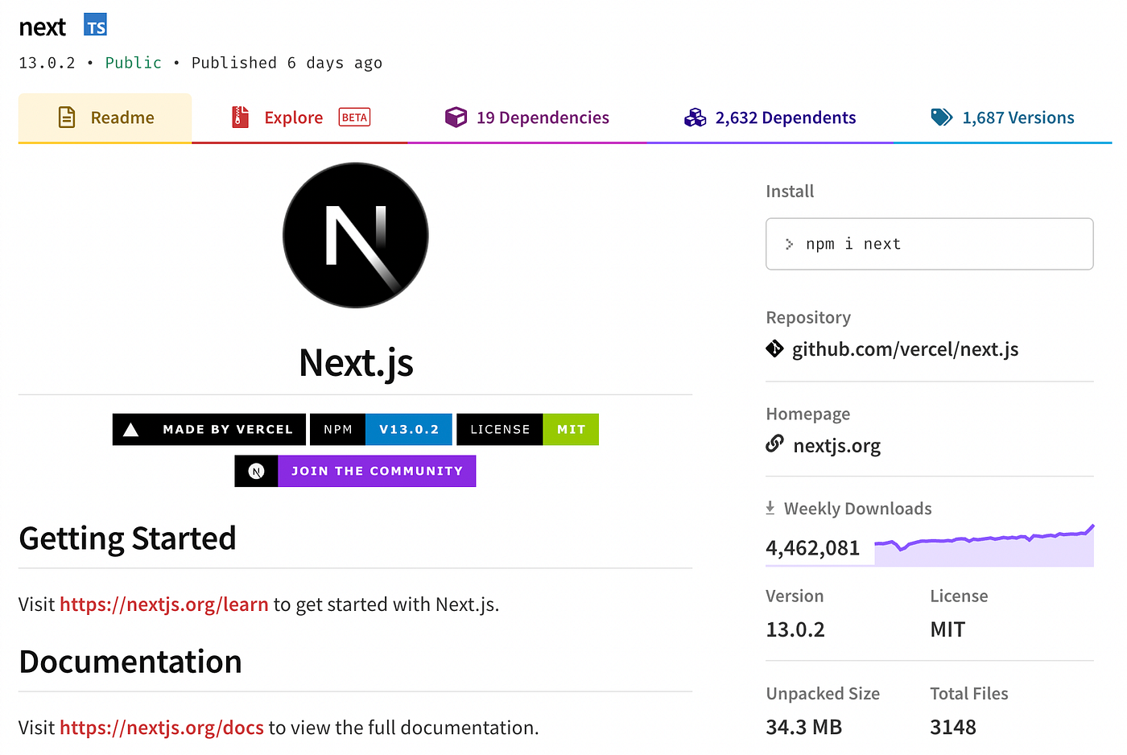Click the Join the Community badge
1127x755 pixels.
coord(355,471)
